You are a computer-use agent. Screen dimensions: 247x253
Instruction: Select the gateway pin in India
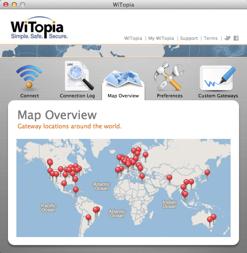[169, 177]
